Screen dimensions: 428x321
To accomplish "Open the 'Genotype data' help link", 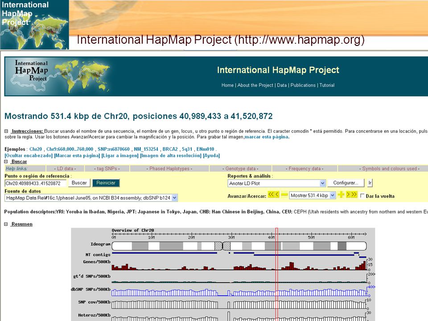I will (x=240, y=169).
